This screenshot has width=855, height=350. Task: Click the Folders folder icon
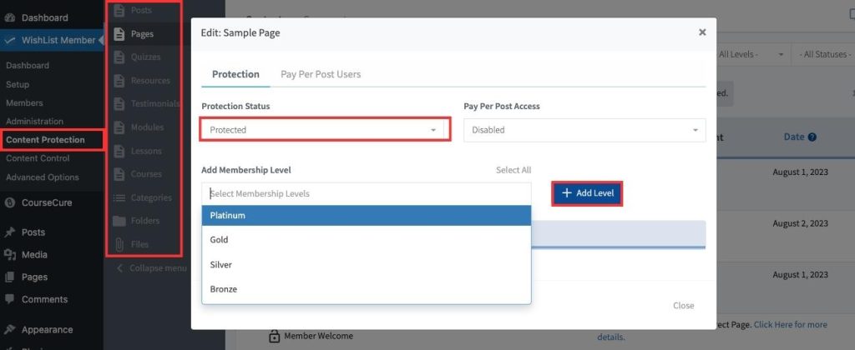[x=119, y=221]
